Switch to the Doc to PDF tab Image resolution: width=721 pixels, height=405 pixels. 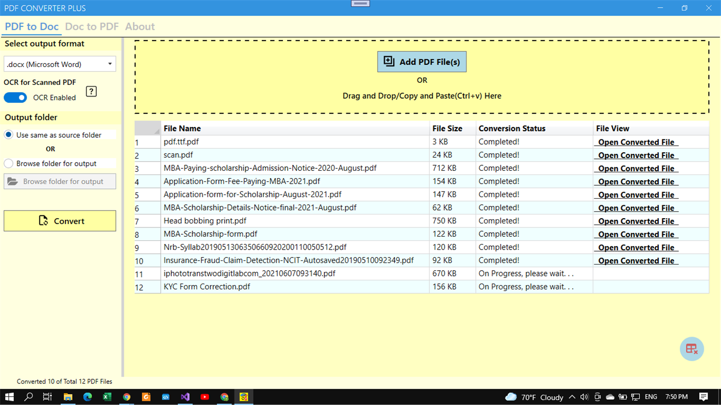(x=92, y=26)
